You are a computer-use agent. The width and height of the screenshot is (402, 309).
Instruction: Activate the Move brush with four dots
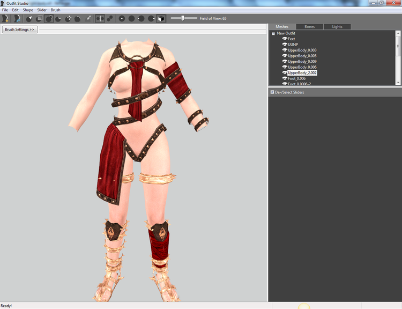click(68, 18)
